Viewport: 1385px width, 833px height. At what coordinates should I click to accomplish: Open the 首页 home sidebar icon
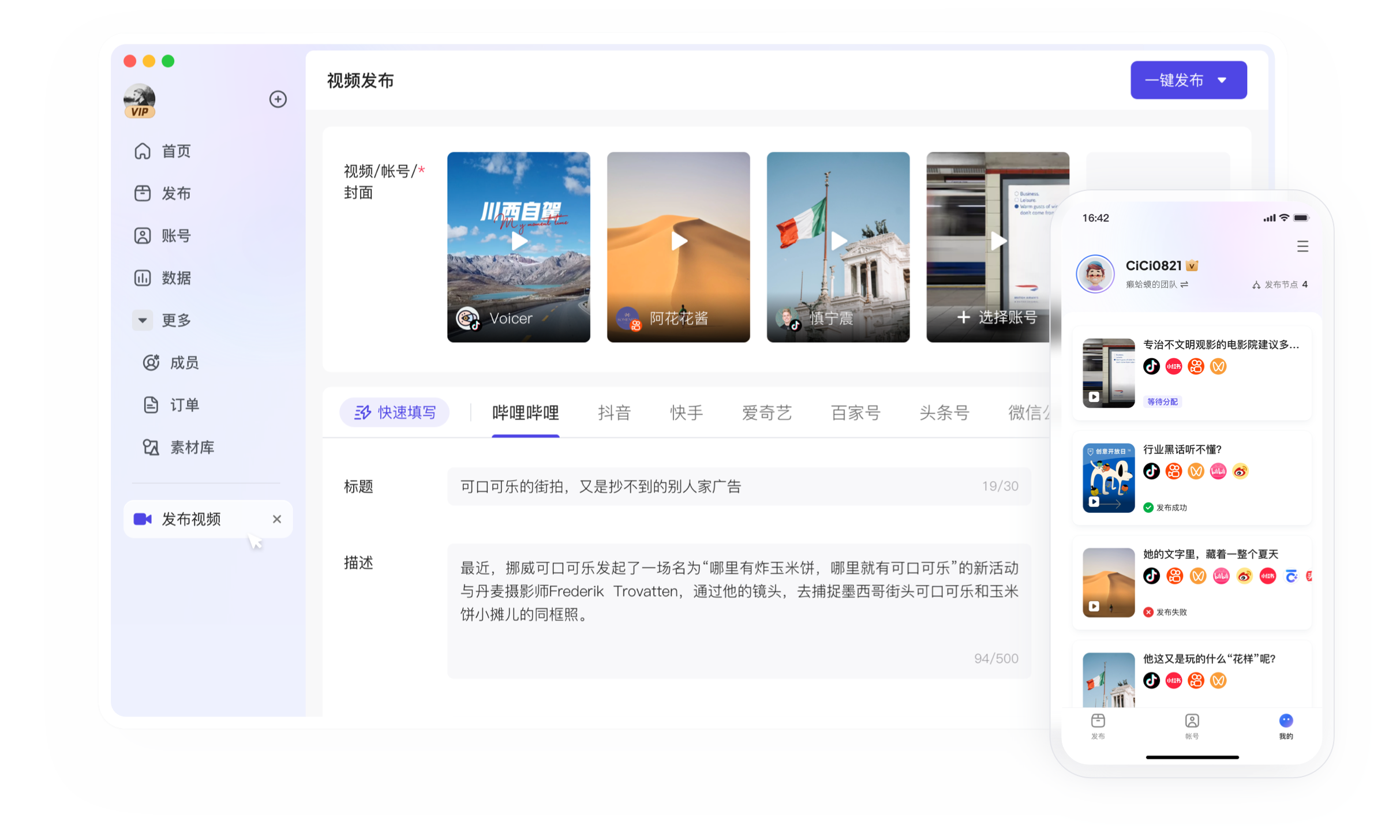click(x=143, y=151)
